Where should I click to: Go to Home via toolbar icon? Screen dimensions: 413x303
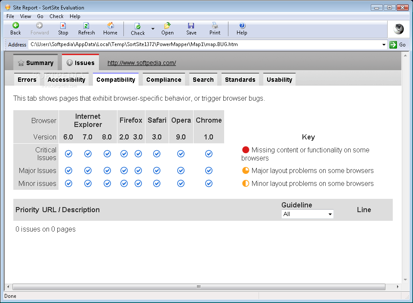[110, 26]
